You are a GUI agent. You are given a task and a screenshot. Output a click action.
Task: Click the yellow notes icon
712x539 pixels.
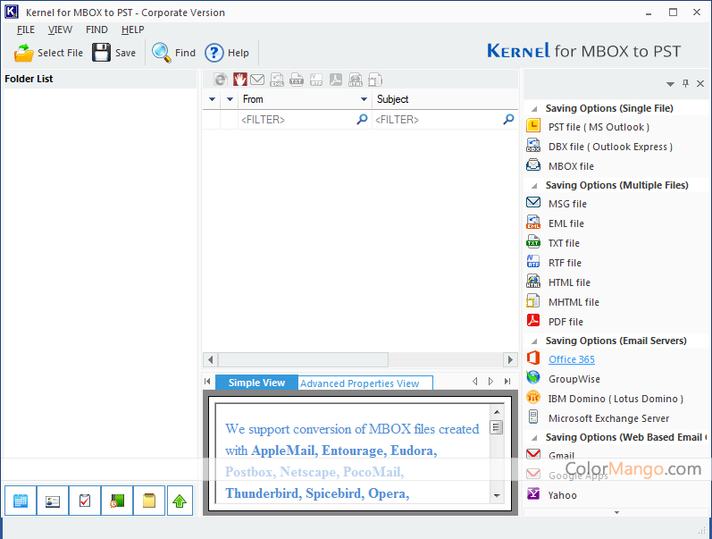[149, 501]
